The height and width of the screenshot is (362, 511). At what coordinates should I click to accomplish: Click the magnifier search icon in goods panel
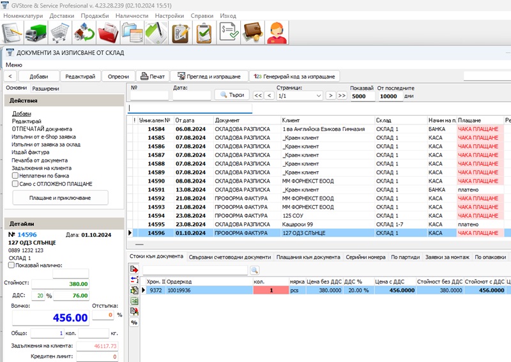254,270
